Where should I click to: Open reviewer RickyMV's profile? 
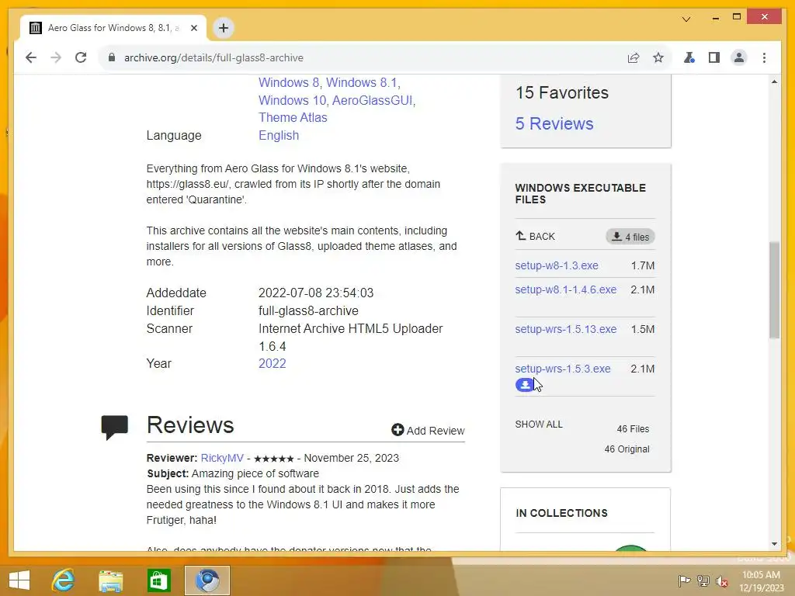pyautogui.click(x=222, y=458)
